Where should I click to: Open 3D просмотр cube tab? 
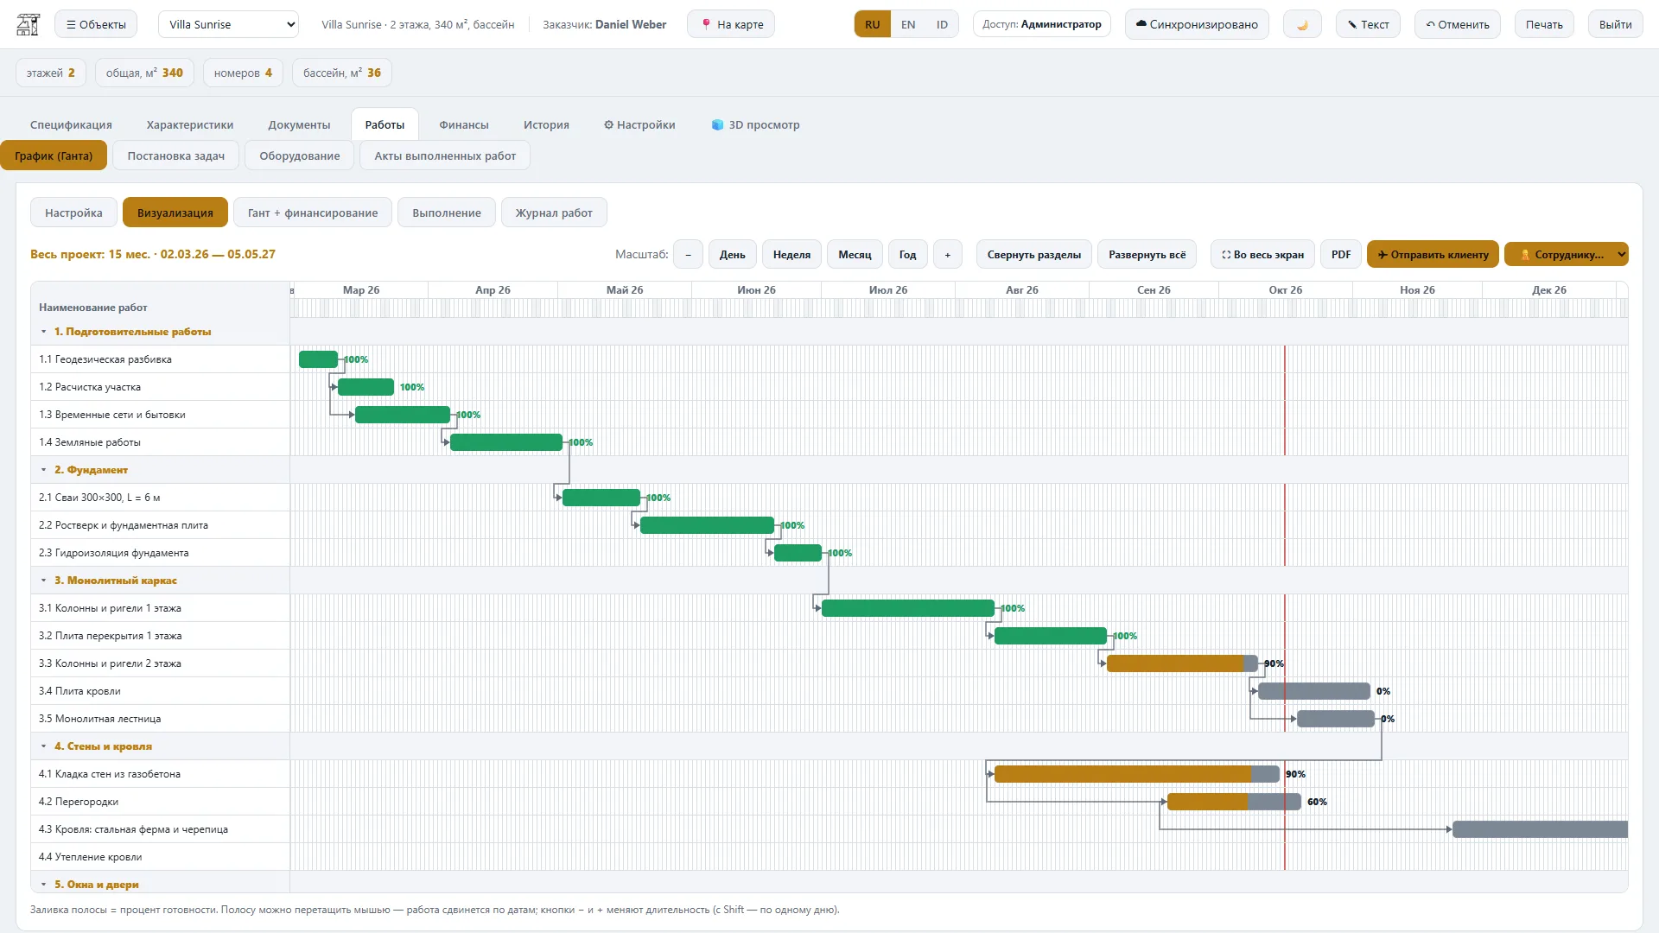[755, 124]
